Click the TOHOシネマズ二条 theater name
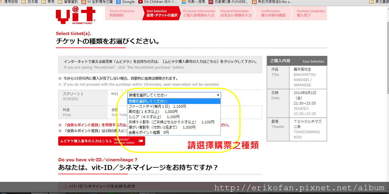The height and width of the screenshot is (194, 389). pyautogui.click(x=308, y=124)
